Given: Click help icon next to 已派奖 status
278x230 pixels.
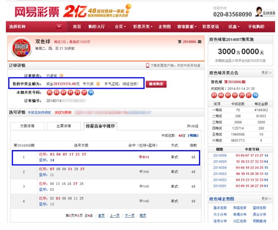Looking at the screenshot, I should click(61, 76).
